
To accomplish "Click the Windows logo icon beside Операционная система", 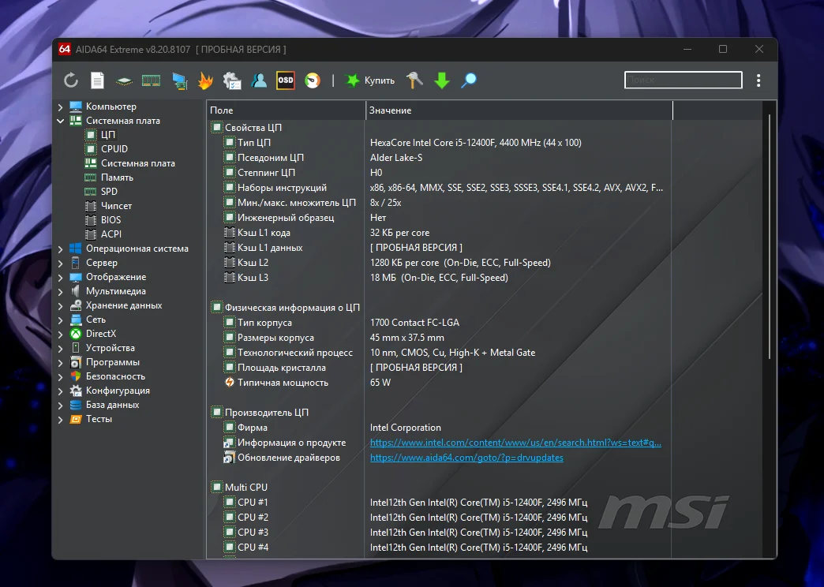I will coord(76,249).
